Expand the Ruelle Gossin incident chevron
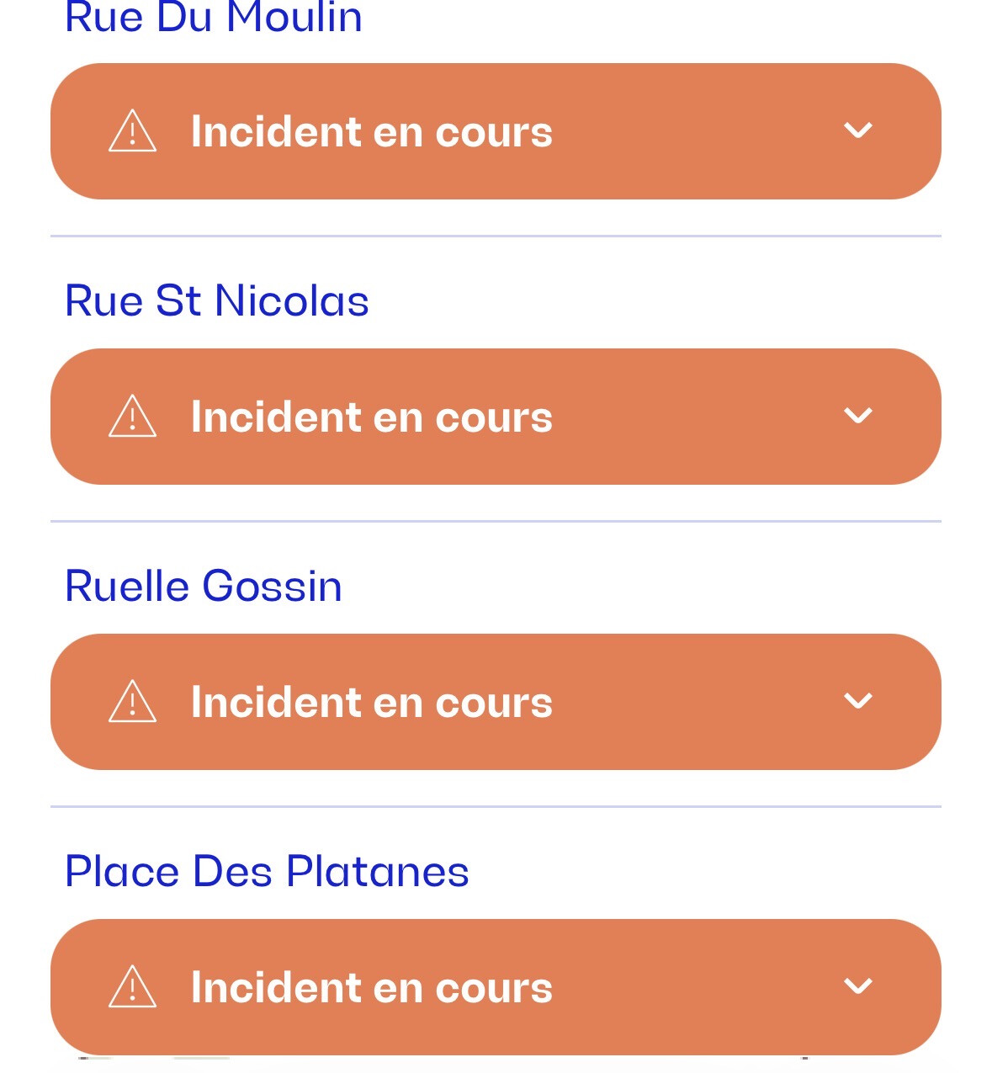This screenshot has height=1073, width=992. (857, 701)
